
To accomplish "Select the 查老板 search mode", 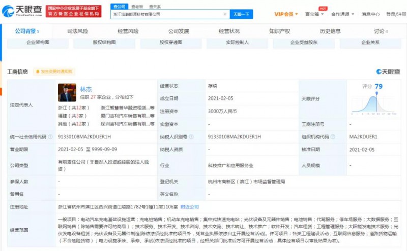I will (137, 7).
